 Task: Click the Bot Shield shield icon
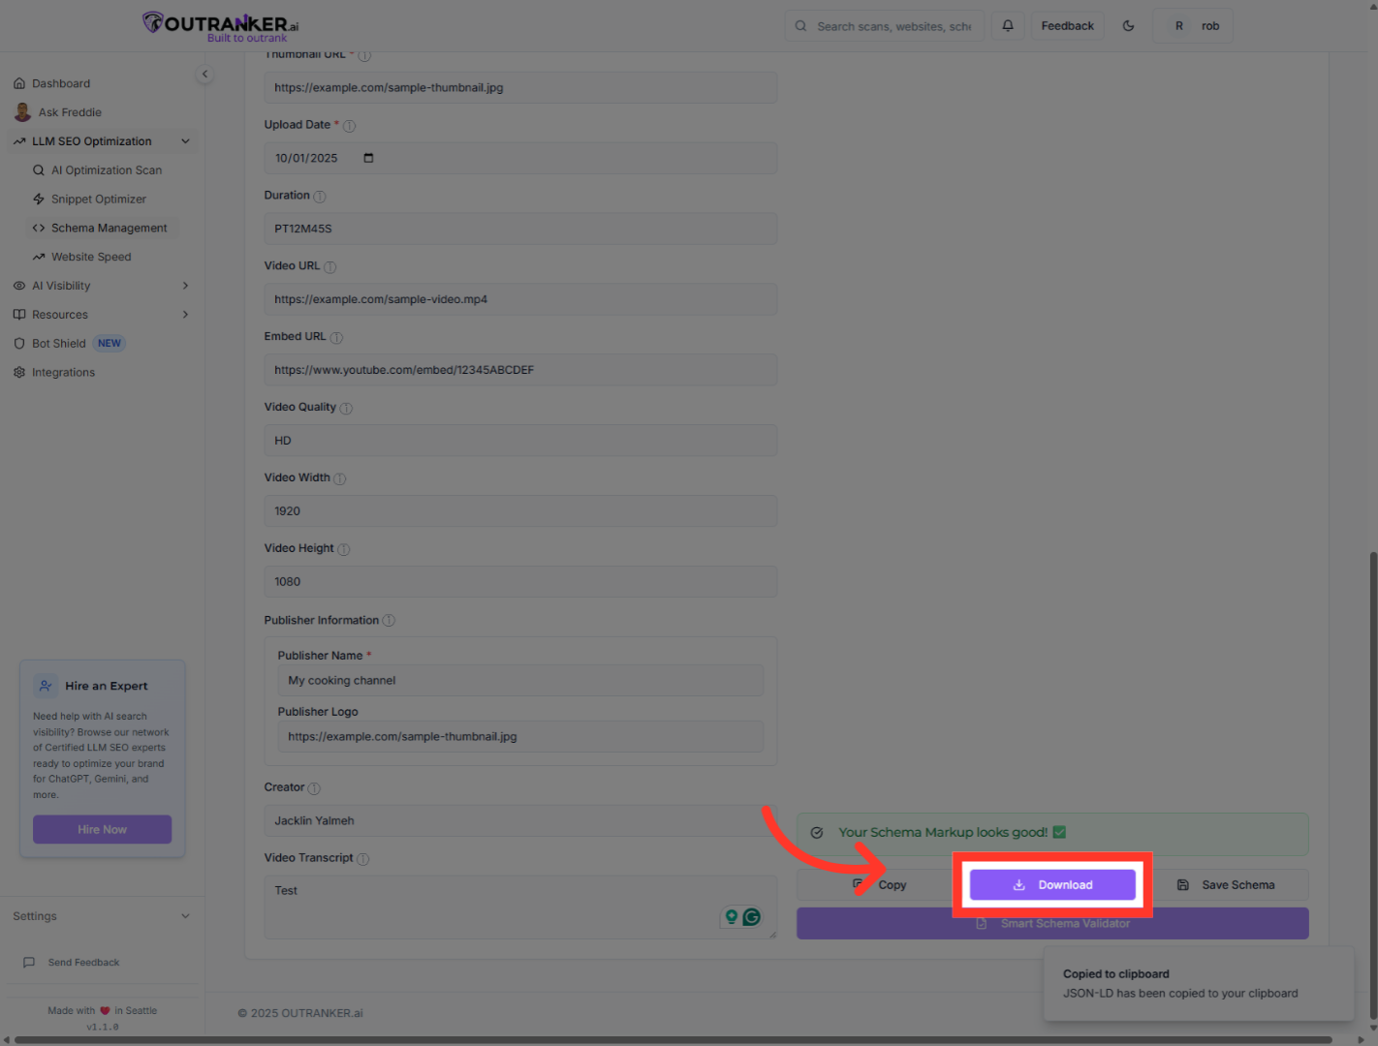19,343
